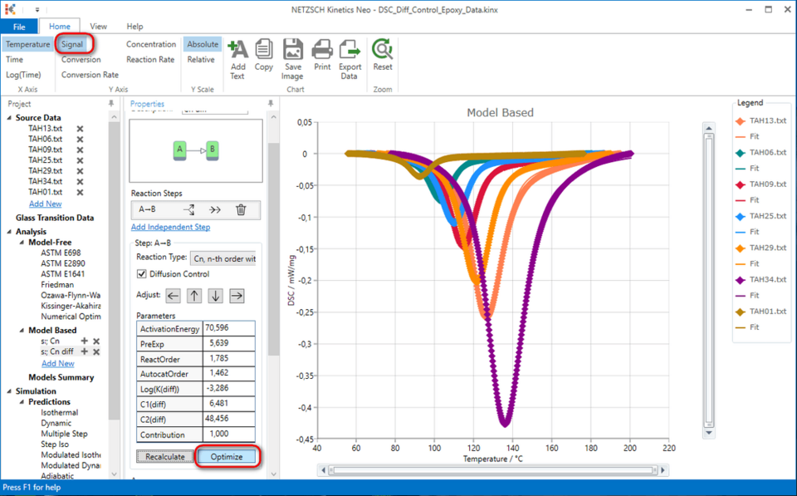Select Temperature for the X Axis

coord(27,43)
